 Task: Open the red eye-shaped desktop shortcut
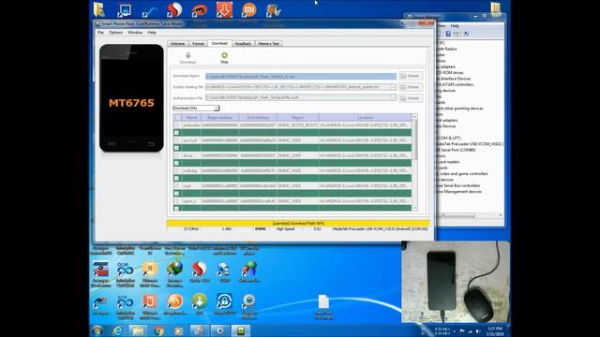(200, 10)
